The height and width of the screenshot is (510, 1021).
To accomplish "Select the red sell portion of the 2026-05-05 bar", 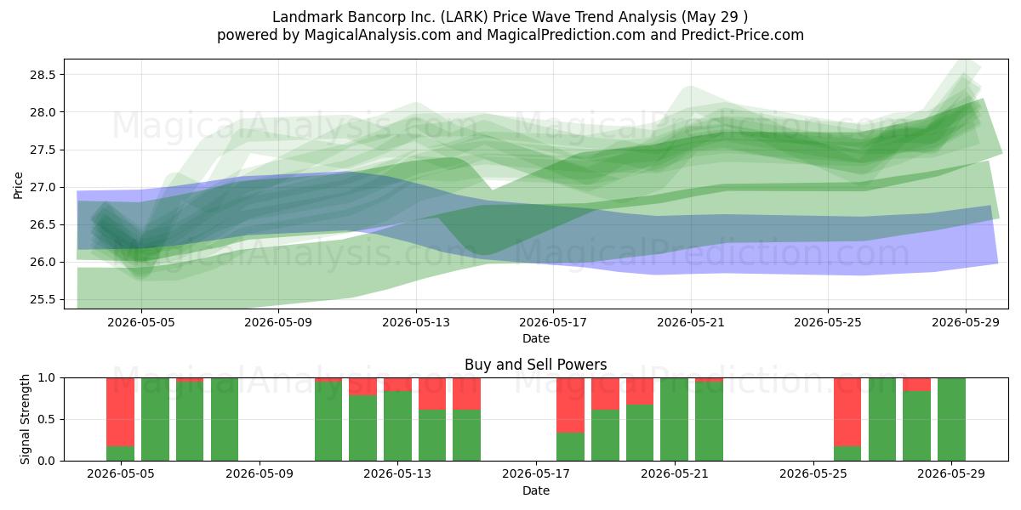I will [x=121, y=412].
